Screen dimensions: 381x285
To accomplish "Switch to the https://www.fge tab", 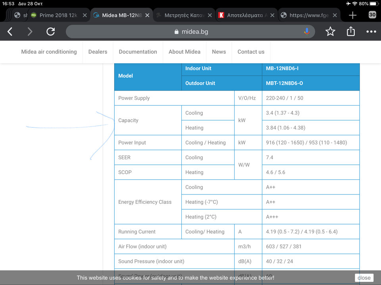I will (x=309, y=15).
